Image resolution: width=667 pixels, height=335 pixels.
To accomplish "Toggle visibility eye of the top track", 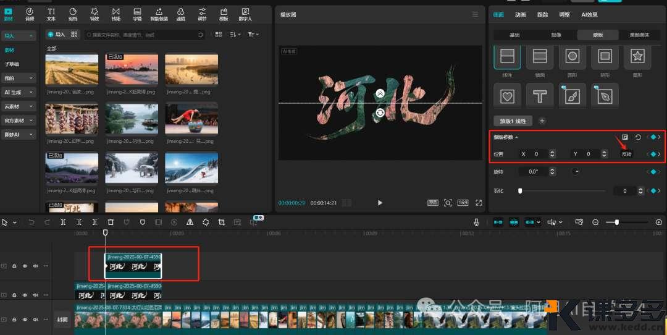I will tap(25, 266).
